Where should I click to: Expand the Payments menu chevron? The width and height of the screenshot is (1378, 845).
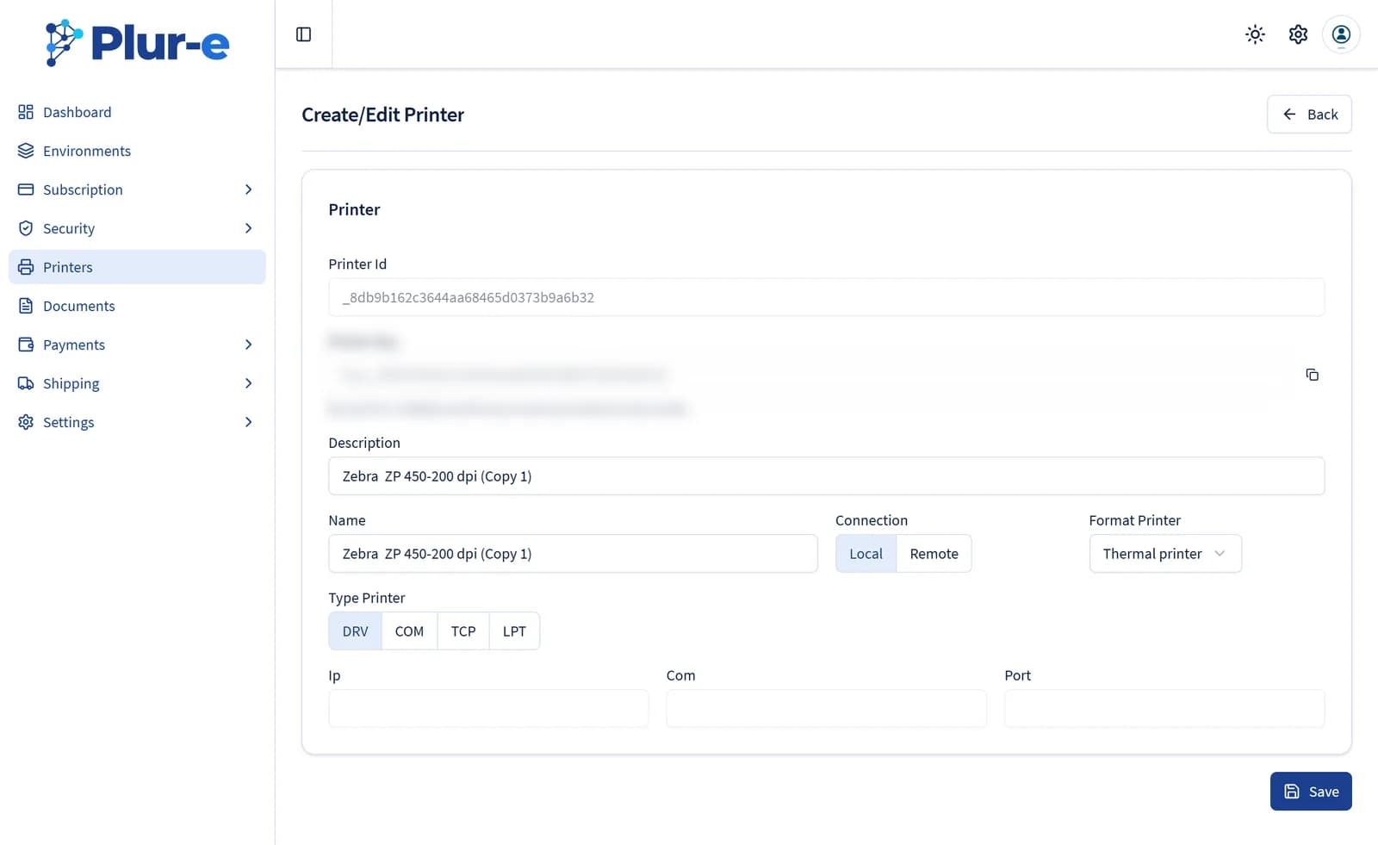tap(248, 345)
